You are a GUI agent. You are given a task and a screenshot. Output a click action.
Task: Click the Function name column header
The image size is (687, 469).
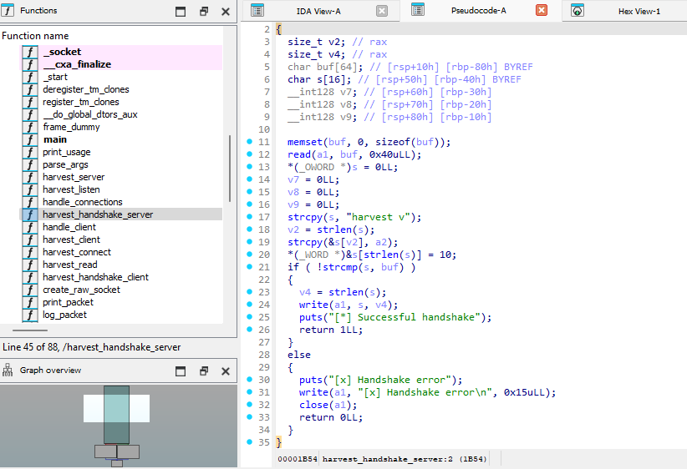click(x=36, y=36)
